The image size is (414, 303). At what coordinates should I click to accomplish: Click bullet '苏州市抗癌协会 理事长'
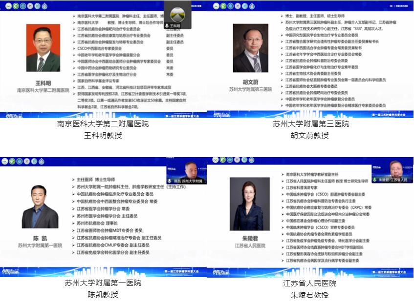point(97,223)
